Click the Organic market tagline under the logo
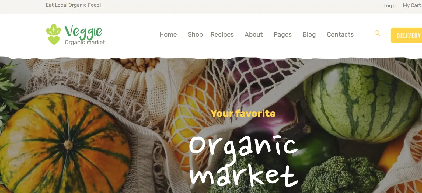Image resolution: width=422 pixels, height=193 pixels. [x=85, y=42]
